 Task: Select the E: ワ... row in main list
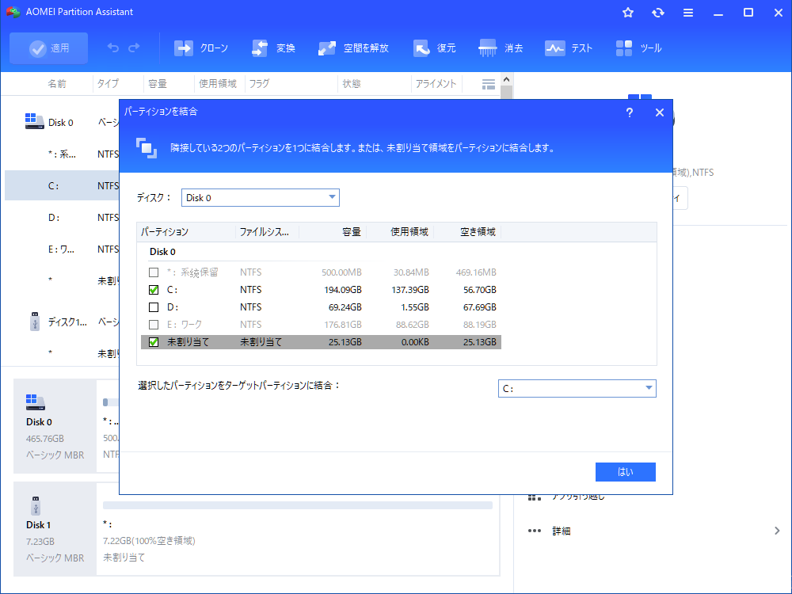coord(62,249)
